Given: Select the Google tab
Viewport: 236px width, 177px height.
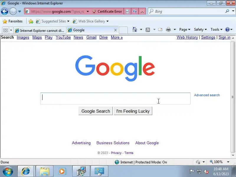Looking at the screenshot, I should pyautogui.click(x=90, y=30).
